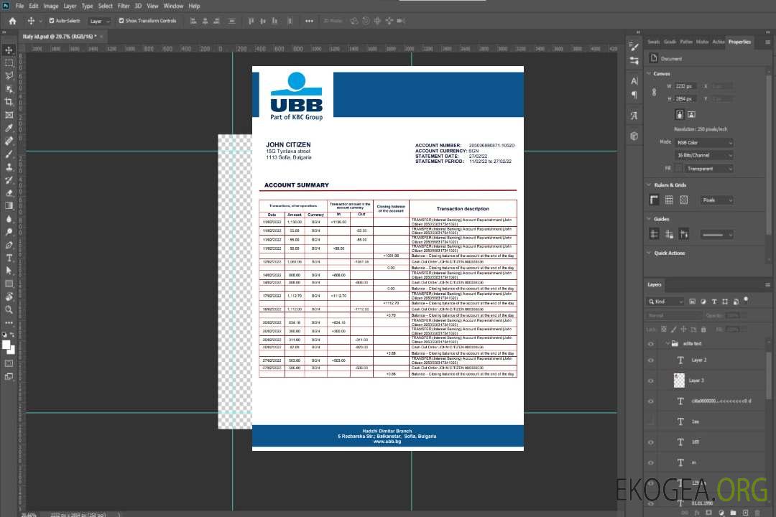Select the Gradient tool
This screenshot has width=776, height=517.
(9, 206)
